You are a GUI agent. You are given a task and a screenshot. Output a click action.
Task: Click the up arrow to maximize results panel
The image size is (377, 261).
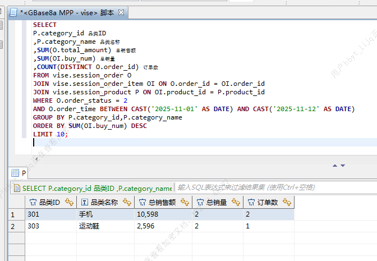pyautogui.click(x=335, y=166)
